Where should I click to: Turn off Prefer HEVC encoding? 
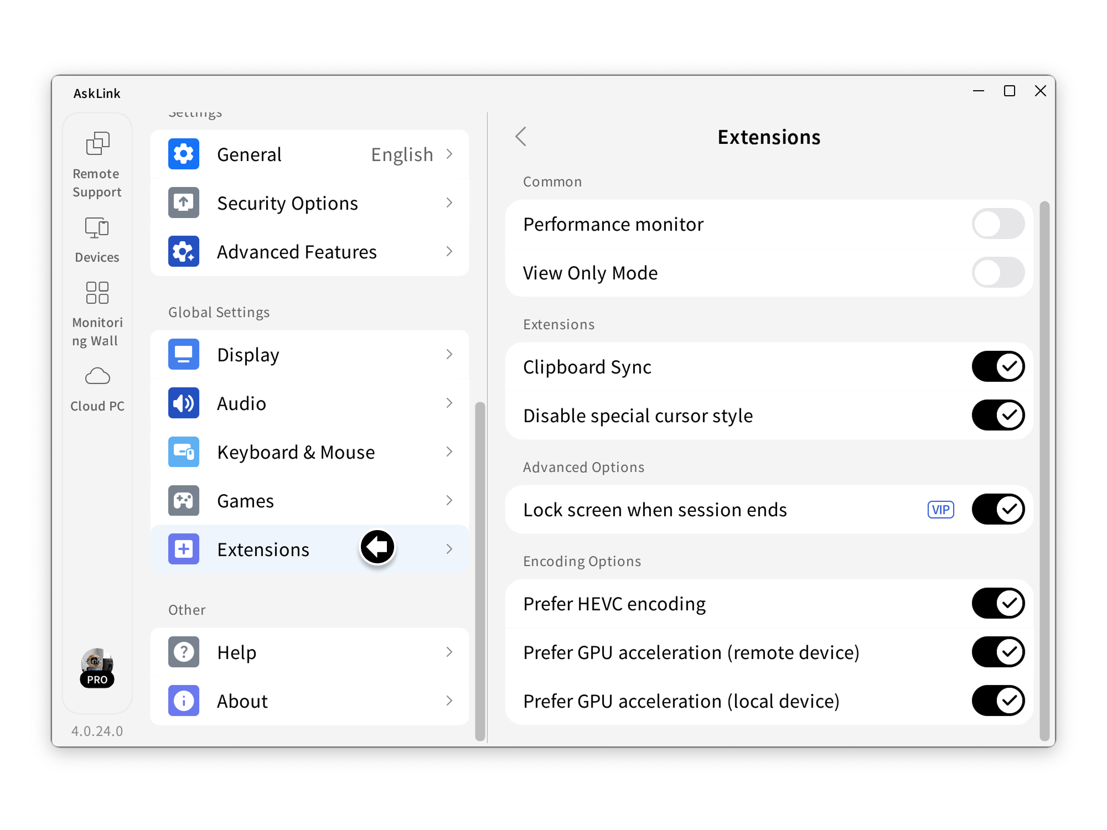[x=997, y=604]
